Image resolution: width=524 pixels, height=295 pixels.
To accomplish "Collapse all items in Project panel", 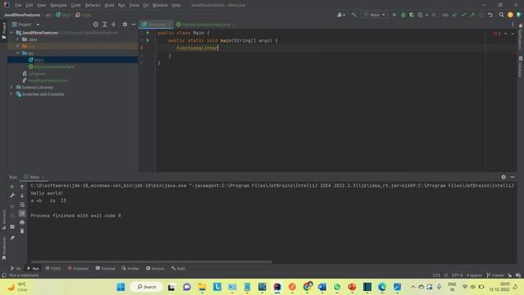I will click(x=114, y=25).
